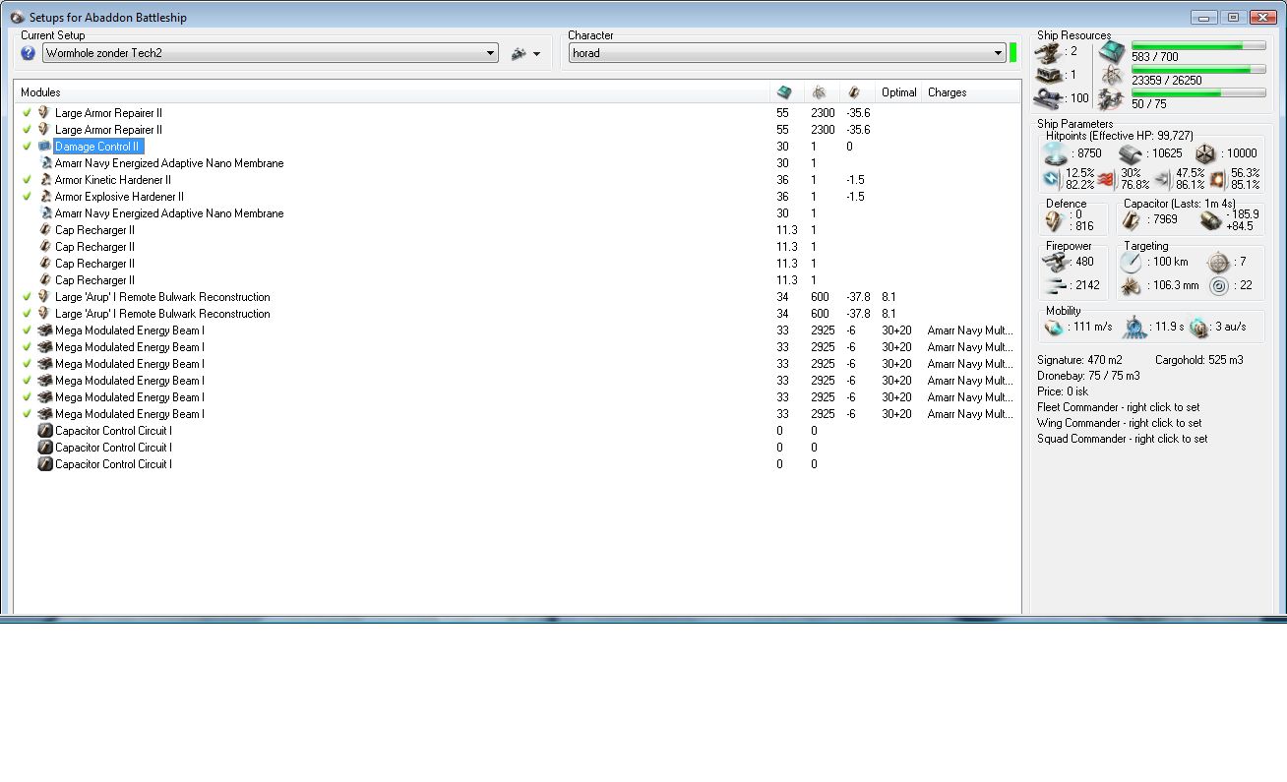
Task: Click the green skill indicator beside Character
Action: point(1013,53)
